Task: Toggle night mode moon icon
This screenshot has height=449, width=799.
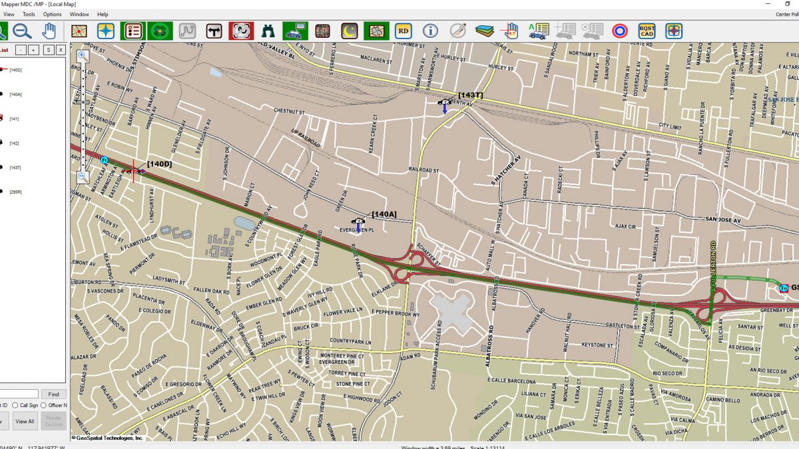Action: (x=349, y=31)
